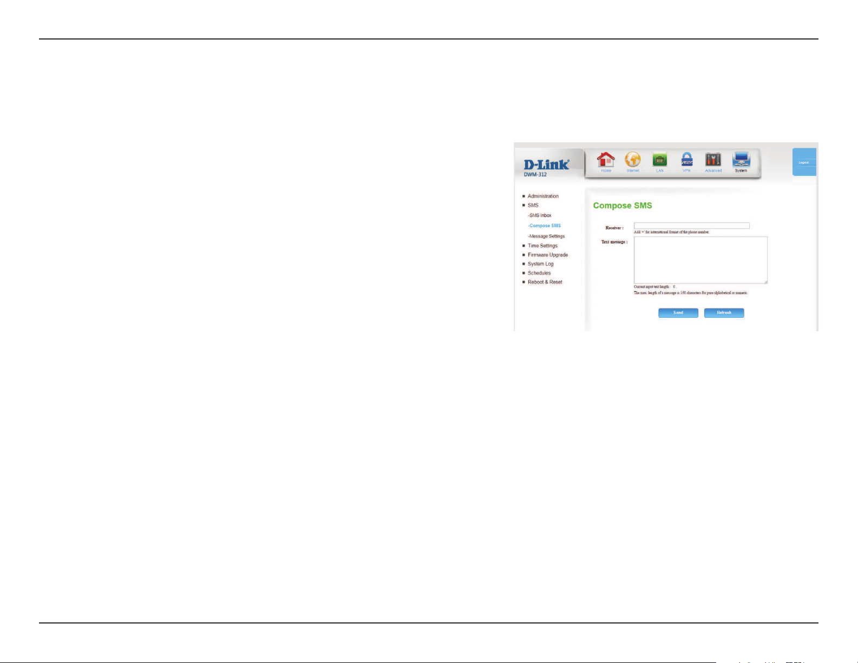Viewport: 858px width, 663px height.
Task: Click the D-Link logo
Action: [x=546, y=165]
